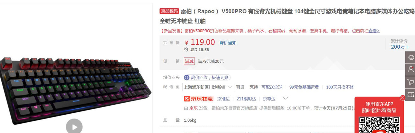Viewport: 415px width, 133px height.
Task: Click the 京东物流 logistics logo
Action: pyautogui.click(x=198, y=99)
